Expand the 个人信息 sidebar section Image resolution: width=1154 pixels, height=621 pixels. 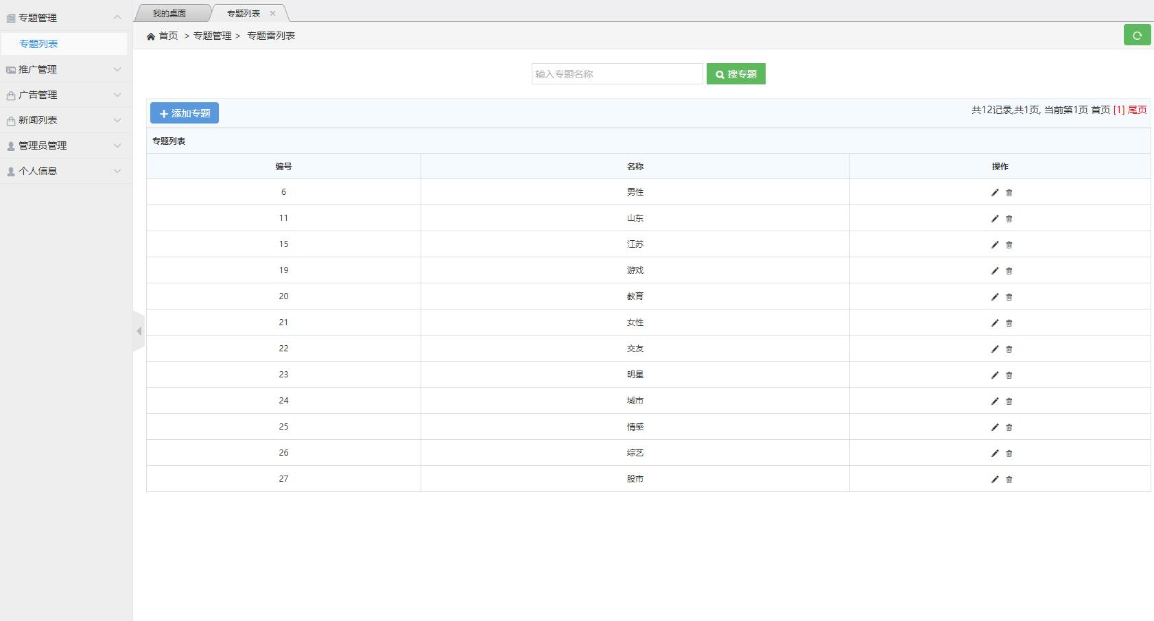coord(66,171)
